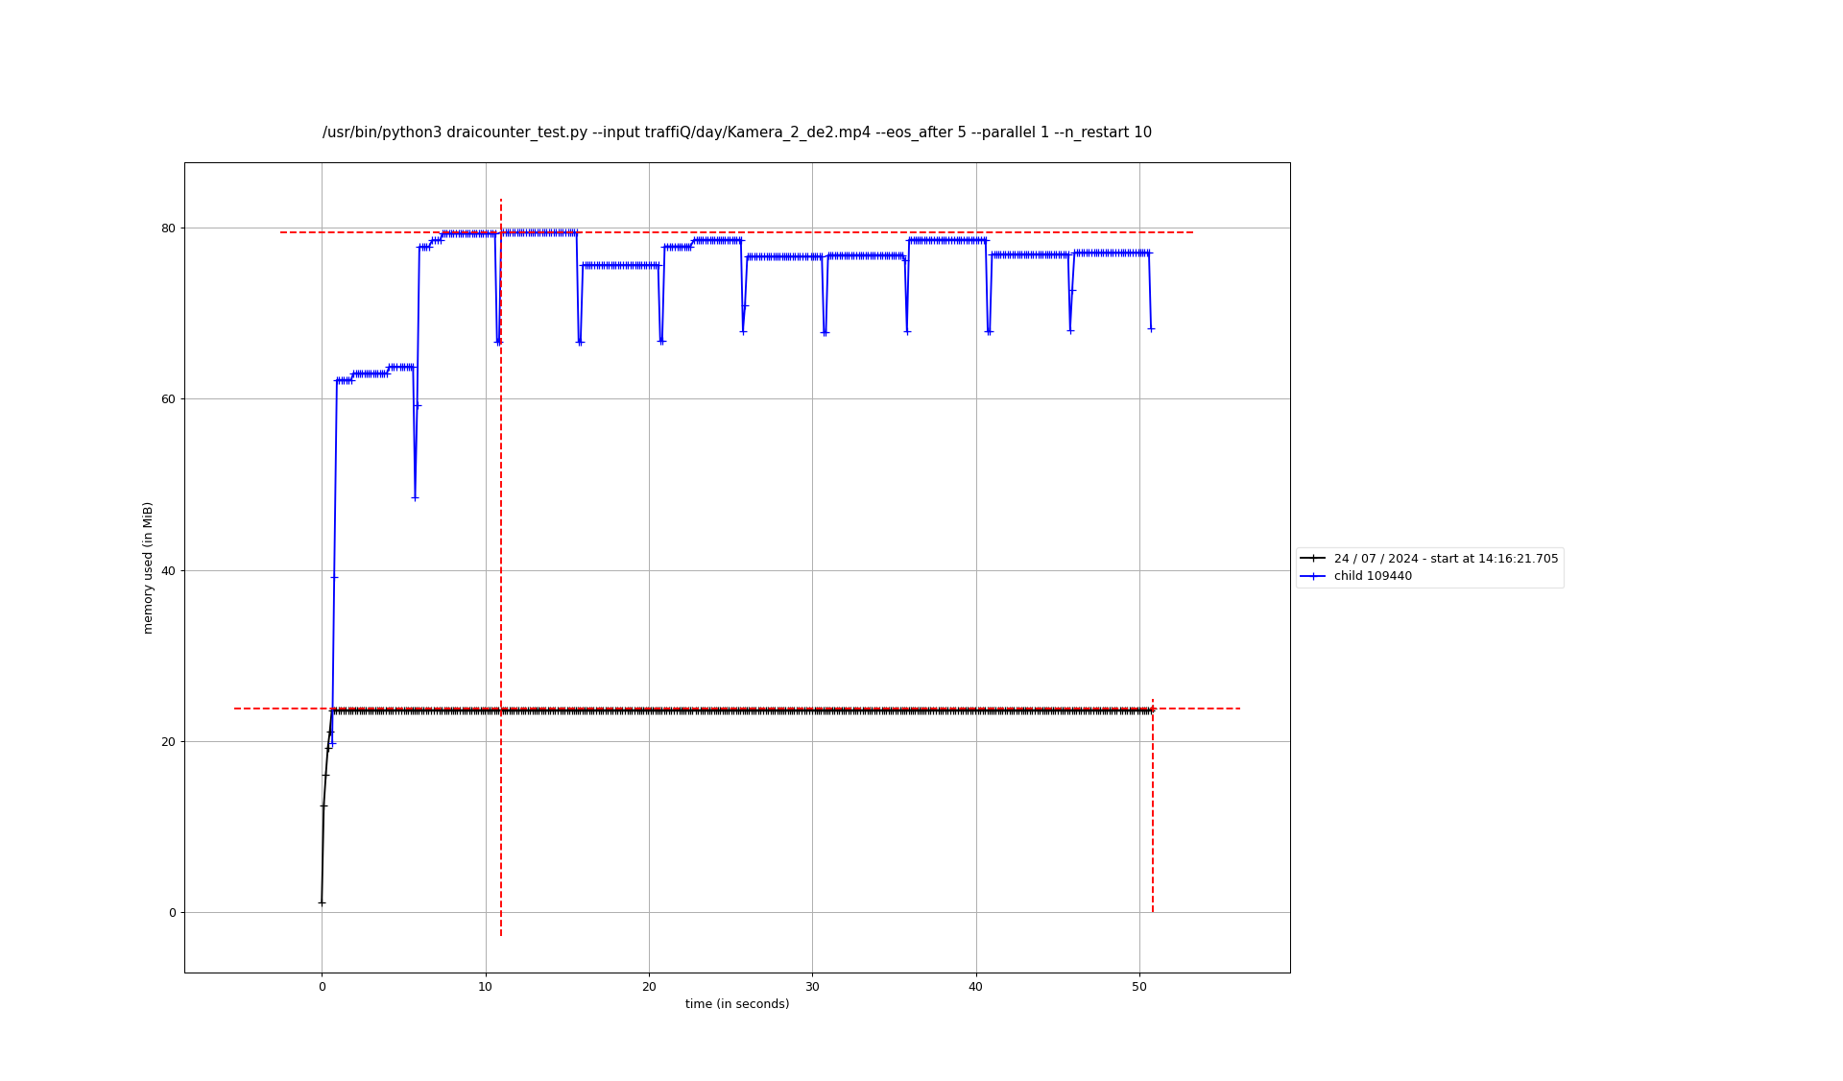Click the black line marker in legend
Viewport: 1843px width, 1081px height.
[x=1312, y=559]
